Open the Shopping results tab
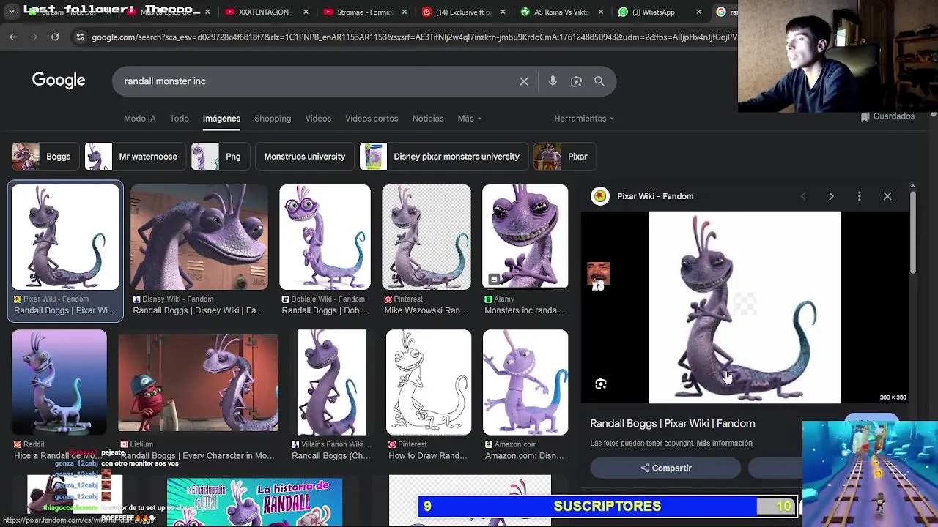This screenshot has height=527, width=938. point(273,118)
